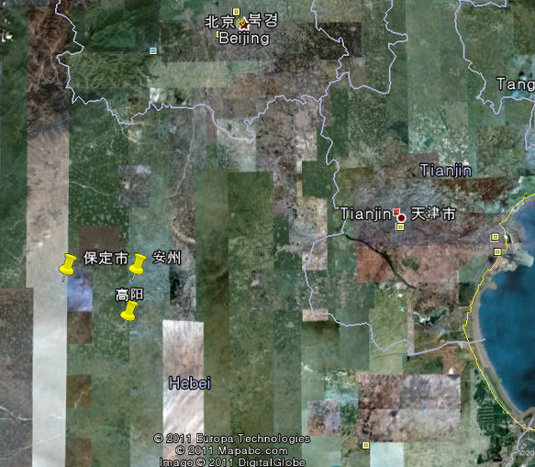Click the partially visible 'Tang' city label
This screenshot has height=467, width=535.
click(x=516, y=84)
